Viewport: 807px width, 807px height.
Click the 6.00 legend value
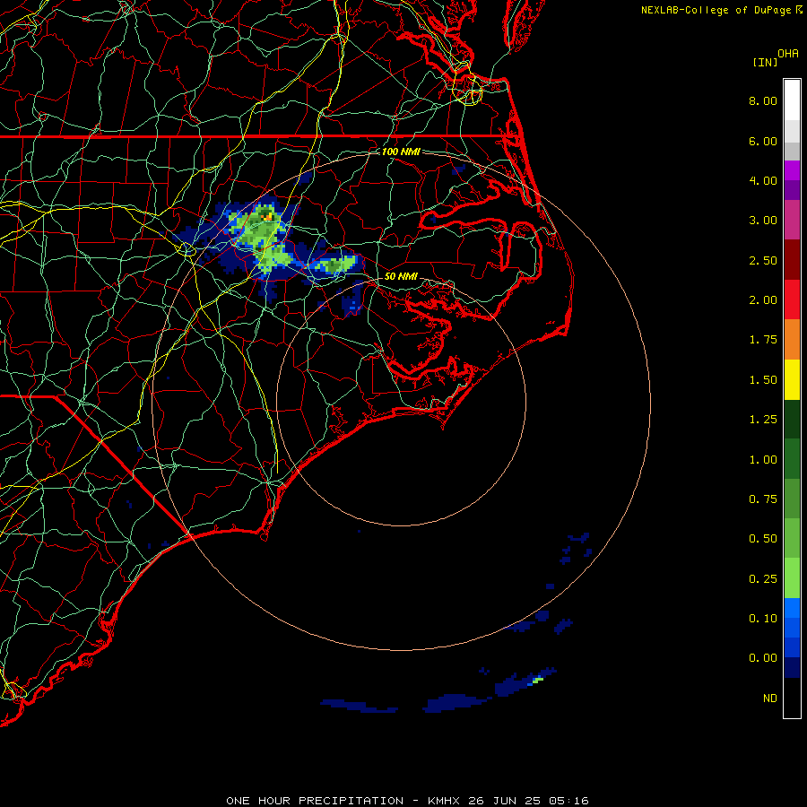(763, 141)
